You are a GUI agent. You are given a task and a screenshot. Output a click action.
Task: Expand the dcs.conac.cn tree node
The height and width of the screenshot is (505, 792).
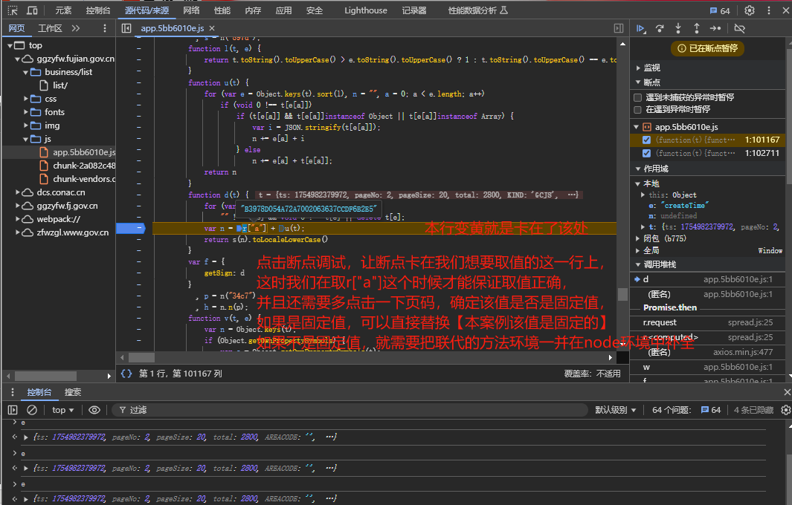[x=19, y=192]
